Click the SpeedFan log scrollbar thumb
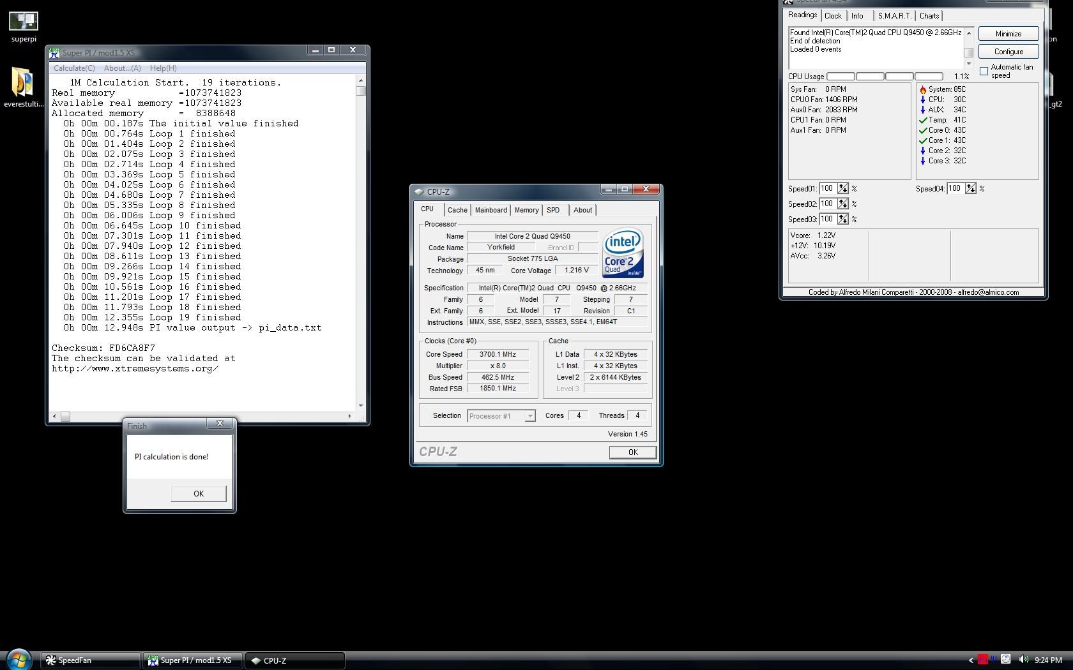This screenshot has width=1073, height=670. [x=968, y=53]
